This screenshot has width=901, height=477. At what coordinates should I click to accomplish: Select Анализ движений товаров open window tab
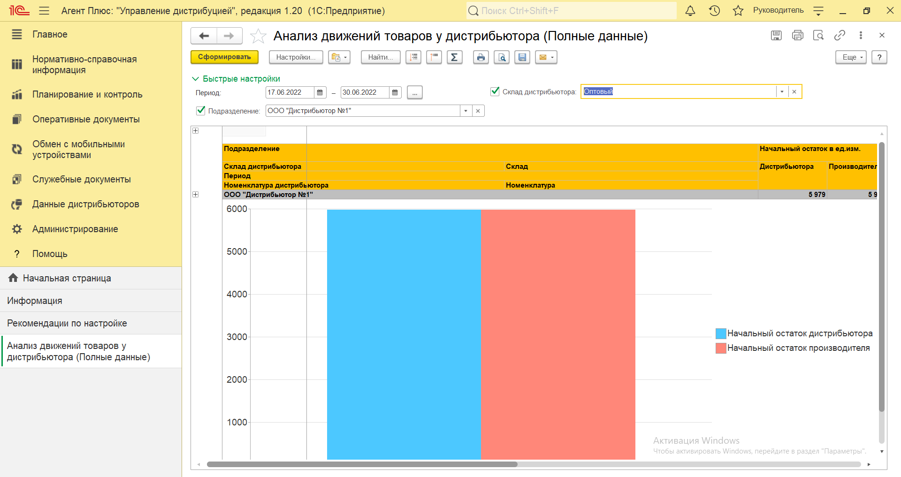point(91,351)
